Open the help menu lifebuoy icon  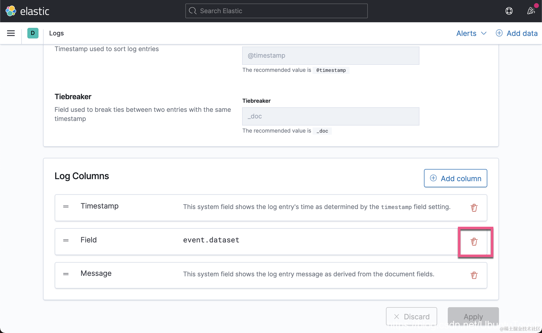click(x=509, y=11)
